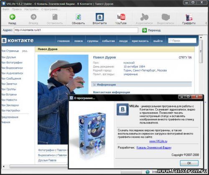The height and width of the screenshot is (175, 209).
Task: Open Мои Сообщения sidebar link
Action: tap(11, 78)
